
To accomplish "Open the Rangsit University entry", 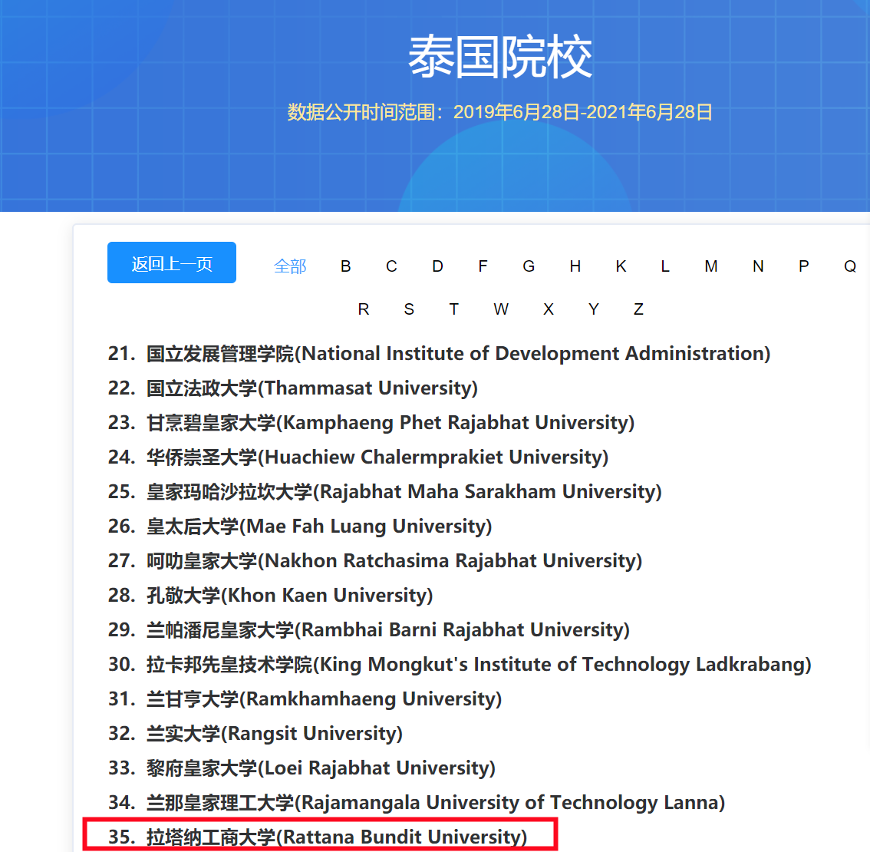I will 274,734.
